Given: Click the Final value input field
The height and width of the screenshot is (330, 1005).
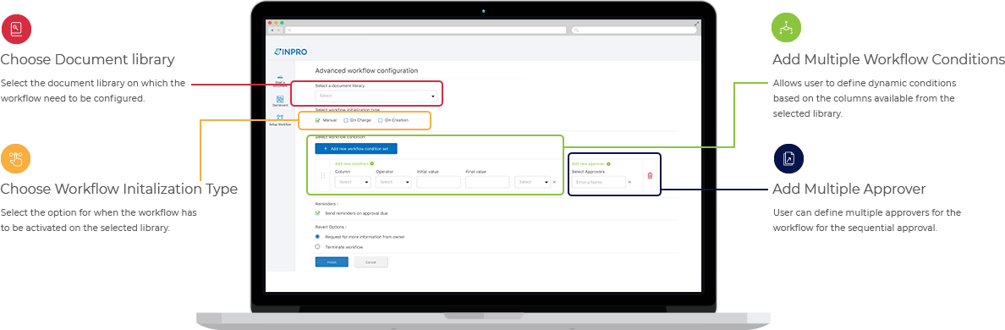Looking at the screenshot, I should [x=488, y=182].
